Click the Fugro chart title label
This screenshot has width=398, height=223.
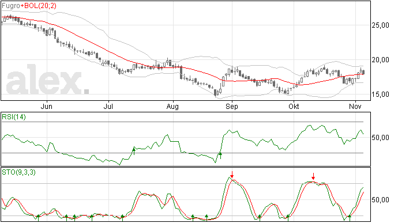click(x=11, y=6)
